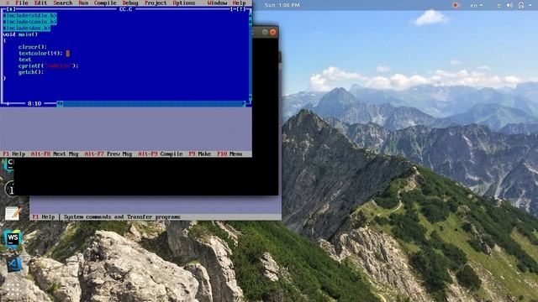Click 'System commands and Transfer programs' text
The image size is (538, 302).
122,216
